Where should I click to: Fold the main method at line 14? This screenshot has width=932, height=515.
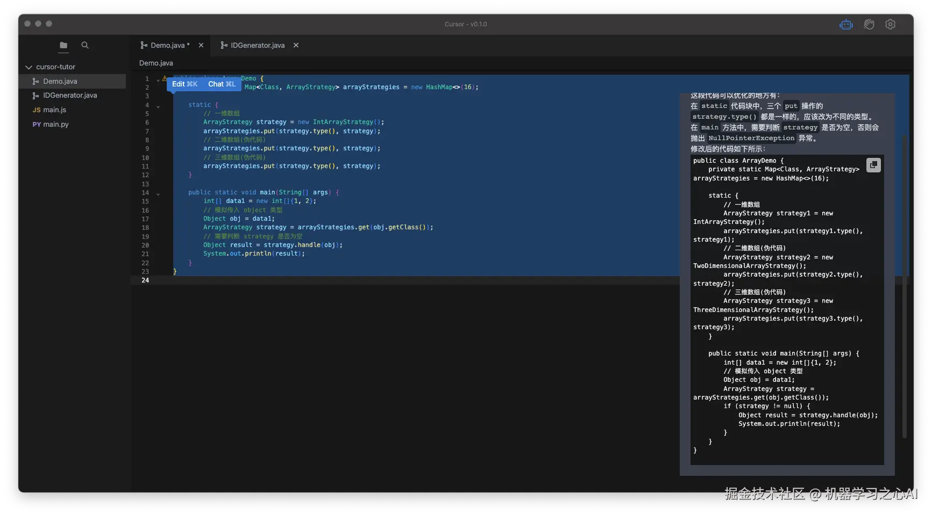(158, 194)
